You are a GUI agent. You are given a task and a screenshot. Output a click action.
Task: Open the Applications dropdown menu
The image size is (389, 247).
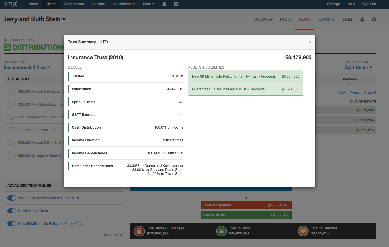pos(124,4)
